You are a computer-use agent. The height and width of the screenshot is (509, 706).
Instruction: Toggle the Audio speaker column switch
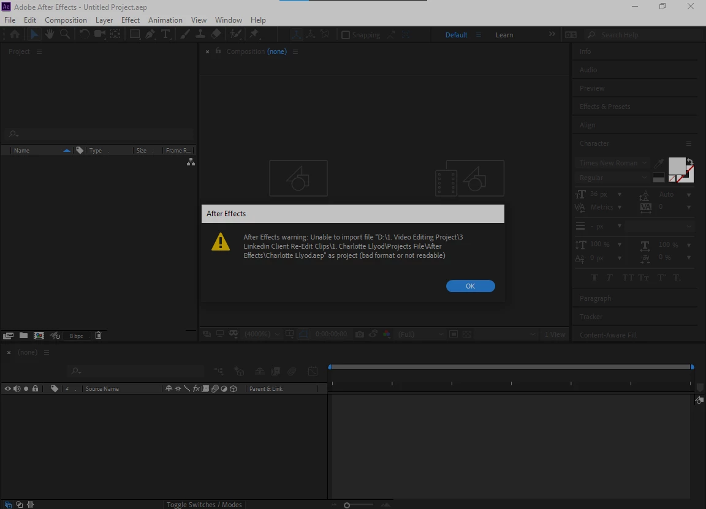[17, 388]
